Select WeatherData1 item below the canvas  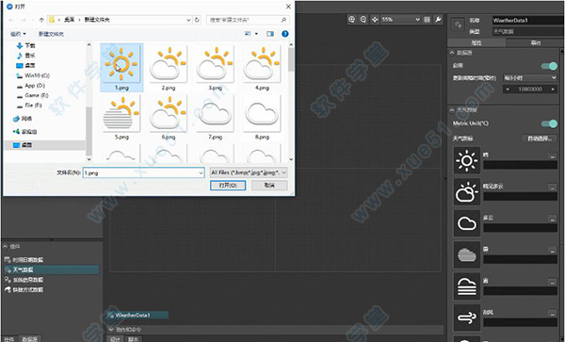[x=137, y=316]
